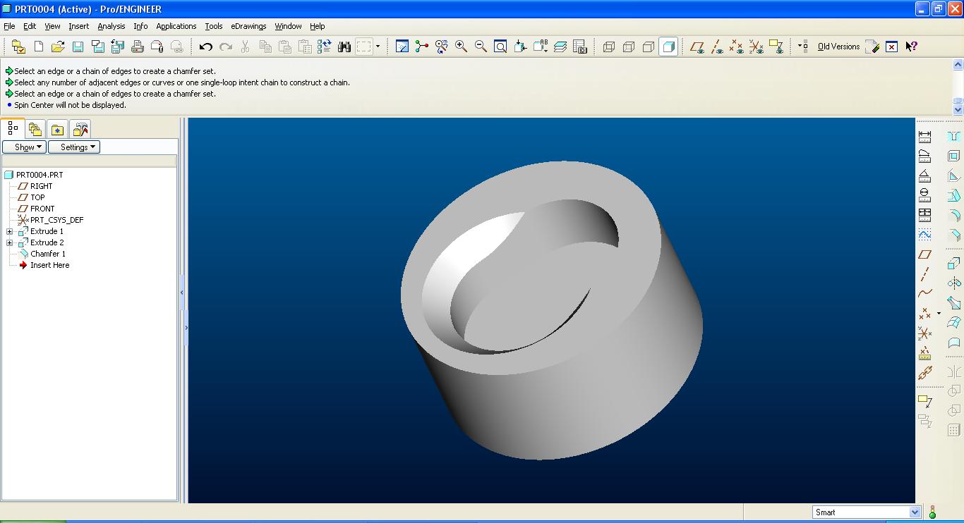Select the Extrude tool icon
The image size is (964, 523).
[x=954, y=264]
